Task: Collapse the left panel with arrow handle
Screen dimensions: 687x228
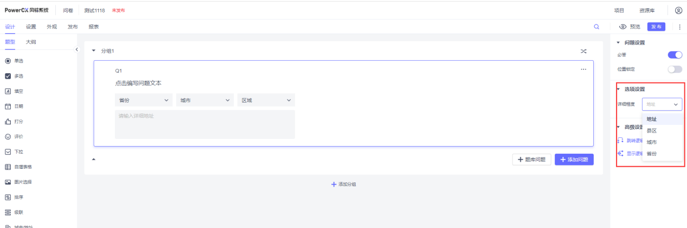Action: (x=76, y=50)
